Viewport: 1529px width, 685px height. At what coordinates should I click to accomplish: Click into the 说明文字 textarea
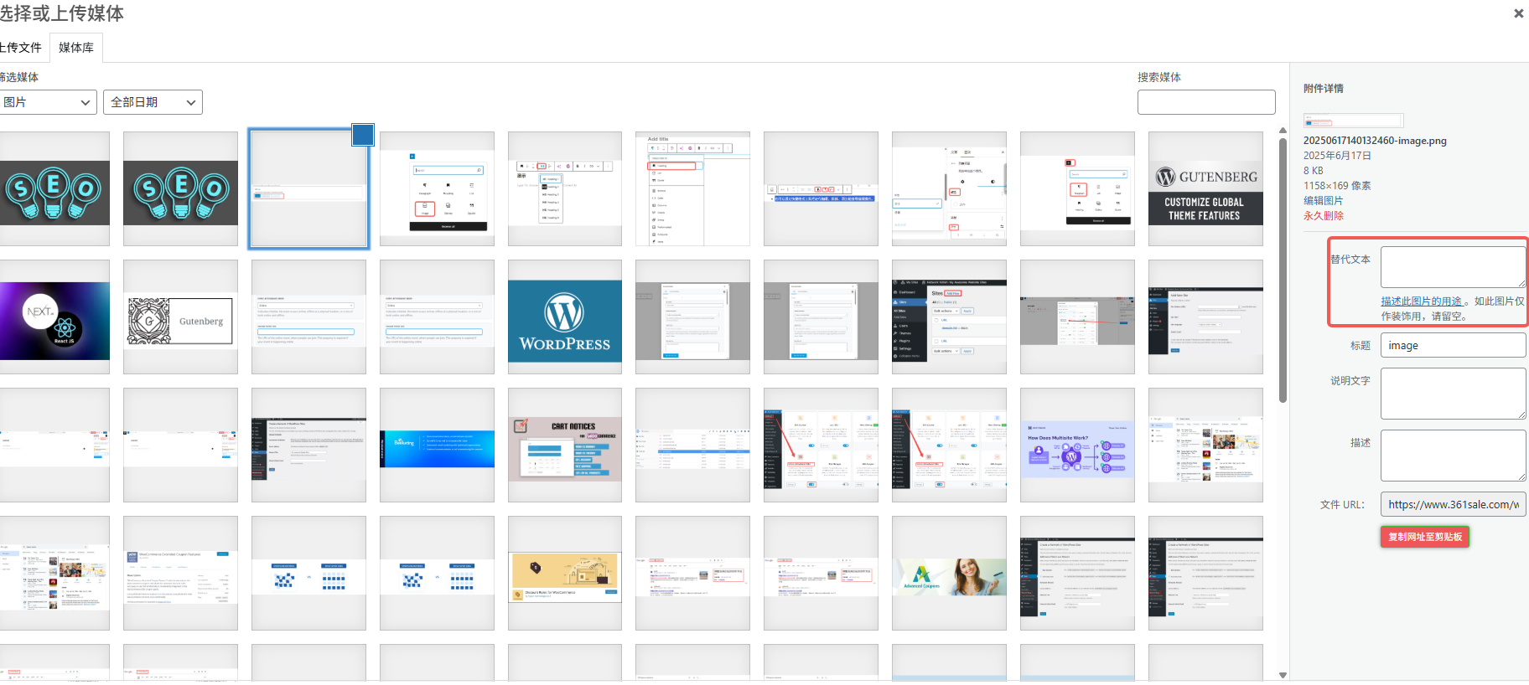point(1454,394)
